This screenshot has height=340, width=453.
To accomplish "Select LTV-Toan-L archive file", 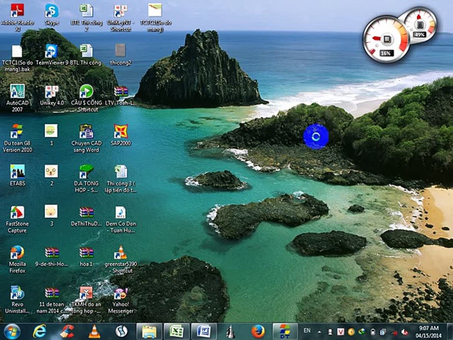I will (121, 91).
